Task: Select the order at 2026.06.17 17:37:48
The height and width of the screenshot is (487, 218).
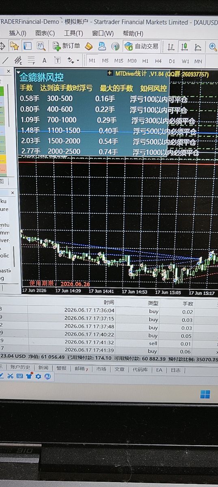Action: click(109, 327)
